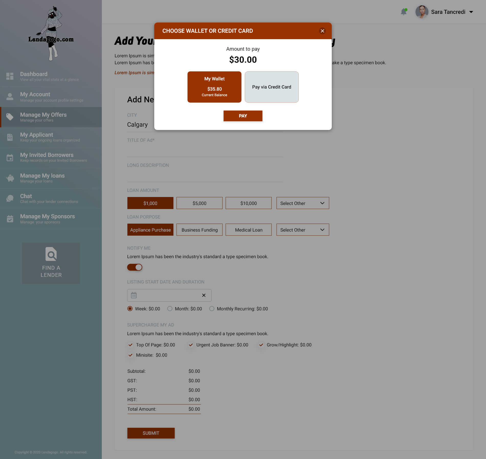Click the calendar icon in date field

click(134, 295)
